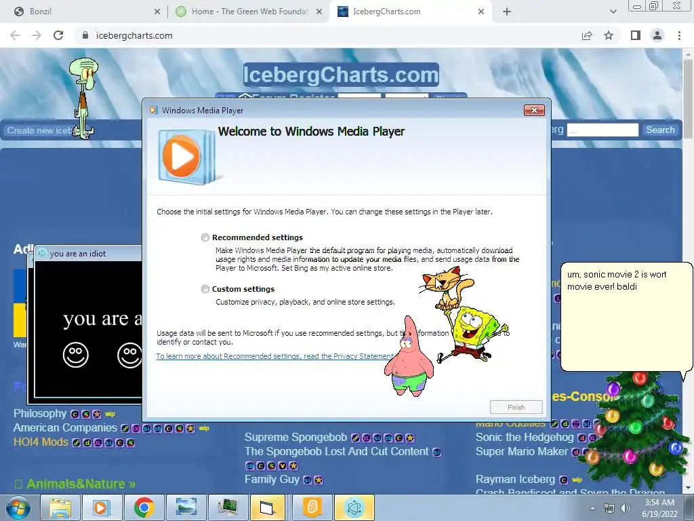Click the Patrick Star desktop character
This screenshot has height=521, width=694.
[x=409, y=357]
